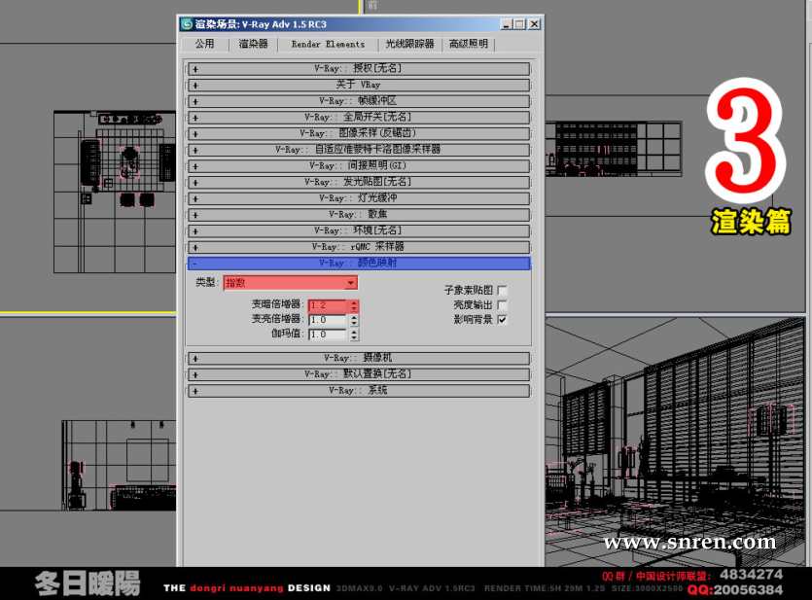Increase 变亮倍增器 with its spinner up arrow
Screen dimensions: 812x600
pyautogui.click(x=354, y=317)
